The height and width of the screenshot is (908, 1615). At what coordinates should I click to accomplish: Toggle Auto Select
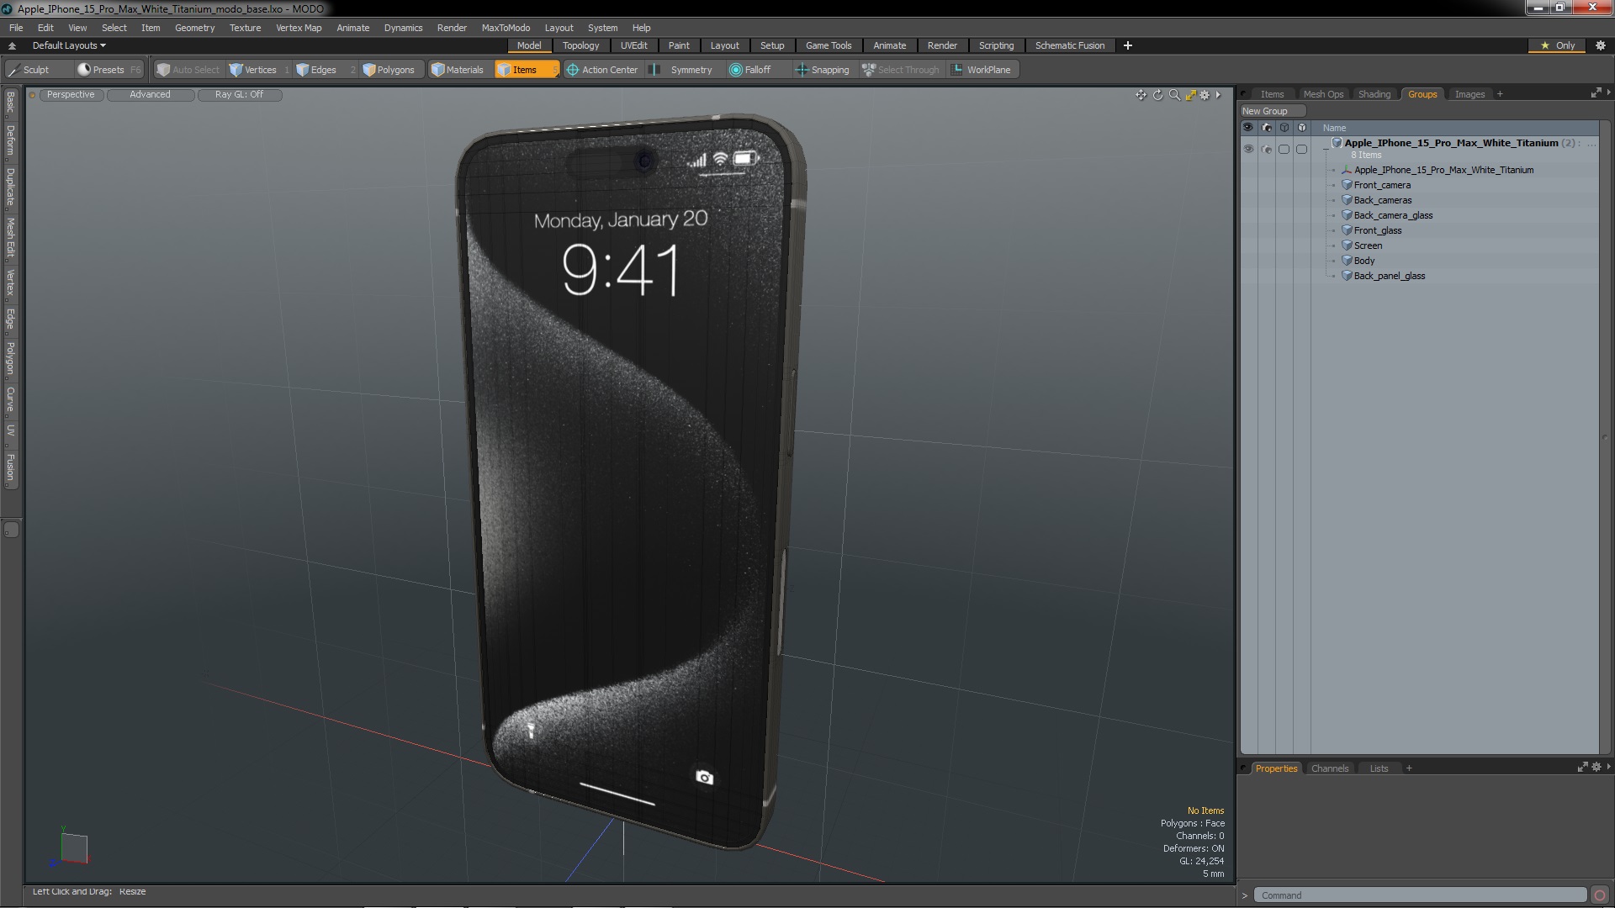click(188, 70)
